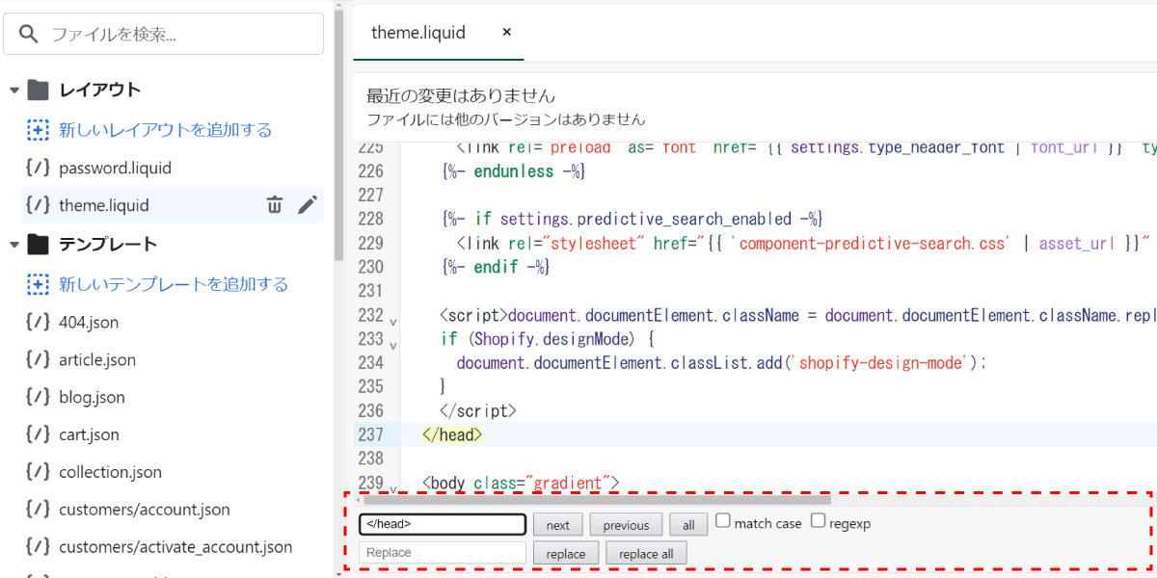Image resolution: width=1157 pixels, height=578 pixels.
Task: Enable the regexp checkbox
Action: pyautogui.click(x=818, y=521)
